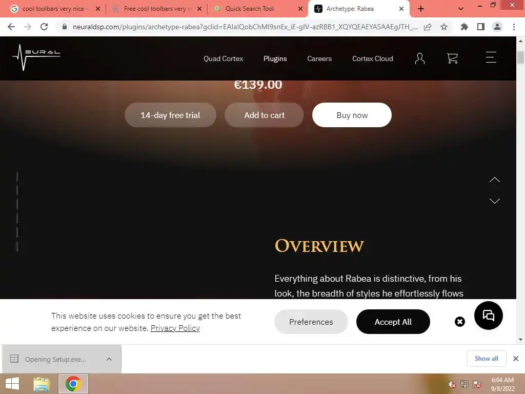Share this page icon in address bar
Screen dimensions: 525x394
428,27
